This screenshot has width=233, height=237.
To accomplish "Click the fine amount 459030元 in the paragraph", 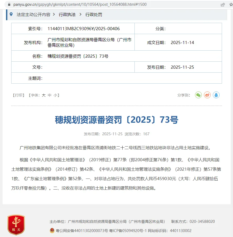I will (x=166, y=179).
